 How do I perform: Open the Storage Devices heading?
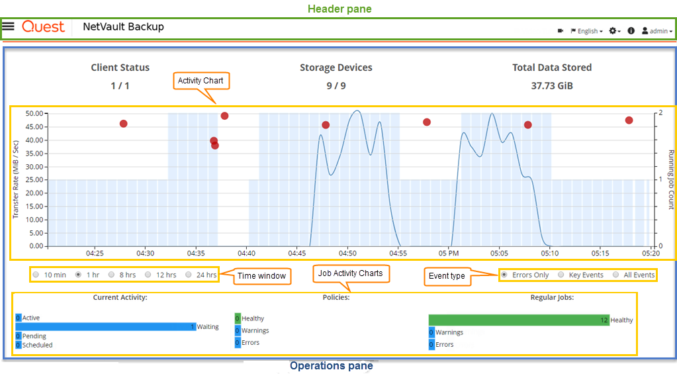336,68
